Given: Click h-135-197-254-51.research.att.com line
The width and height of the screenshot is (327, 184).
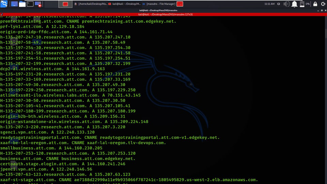Looking at the screenshot, I should point(65,58).
